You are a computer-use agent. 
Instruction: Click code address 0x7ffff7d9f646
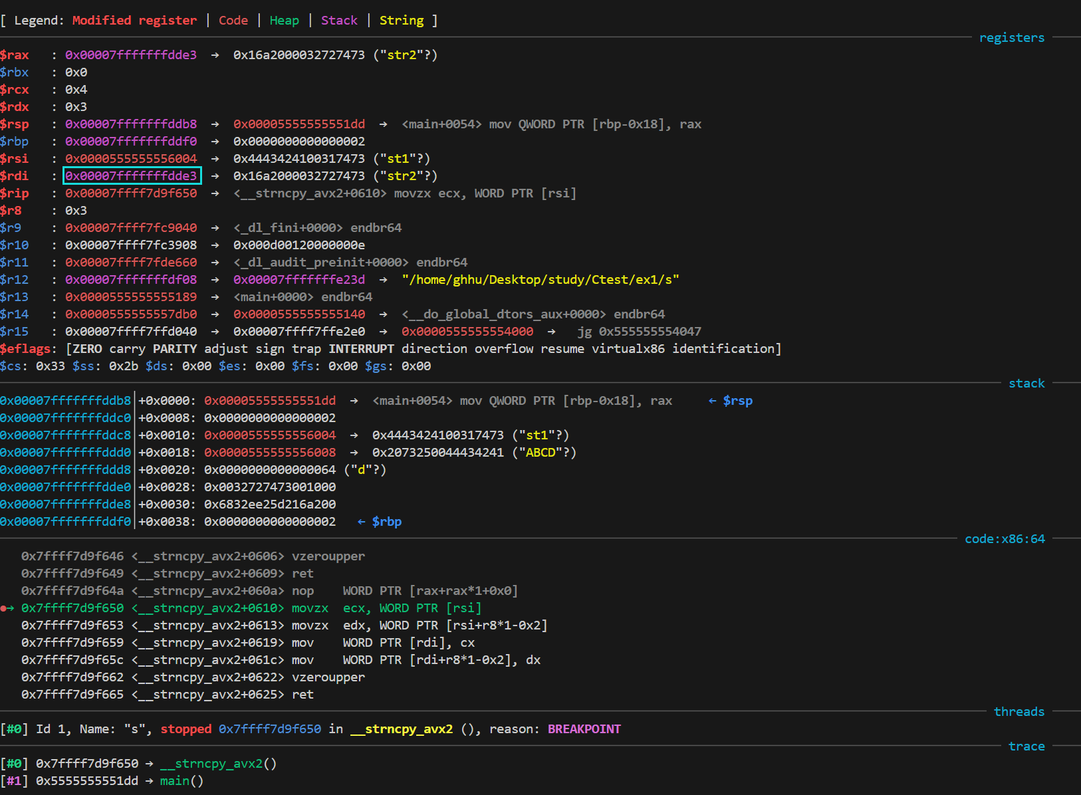72,556
